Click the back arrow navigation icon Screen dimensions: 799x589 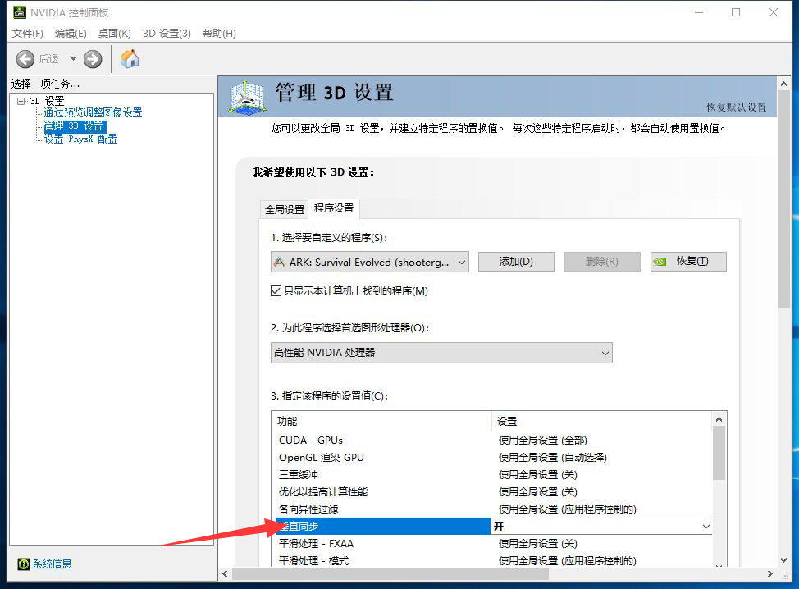coord(25,59)
